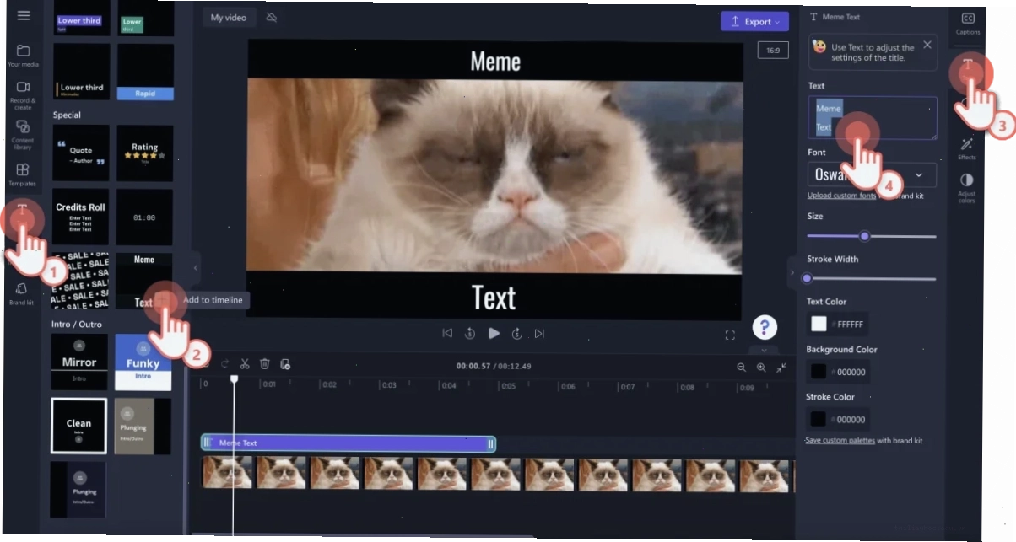This screenshot has height=542, width=1016.
Task: Click the top Meme caption in preview
Action: pyautogui.click(x=495, y=62)
